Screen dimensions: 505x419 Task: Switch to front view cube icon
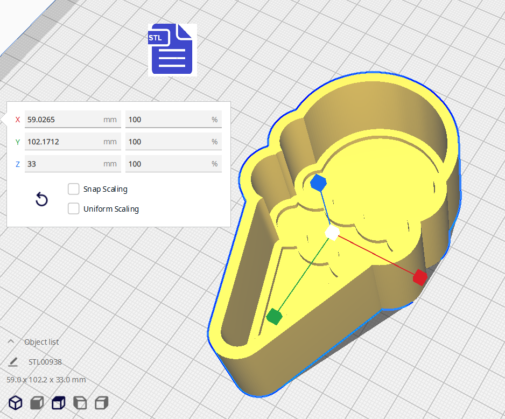coord(37,402)
